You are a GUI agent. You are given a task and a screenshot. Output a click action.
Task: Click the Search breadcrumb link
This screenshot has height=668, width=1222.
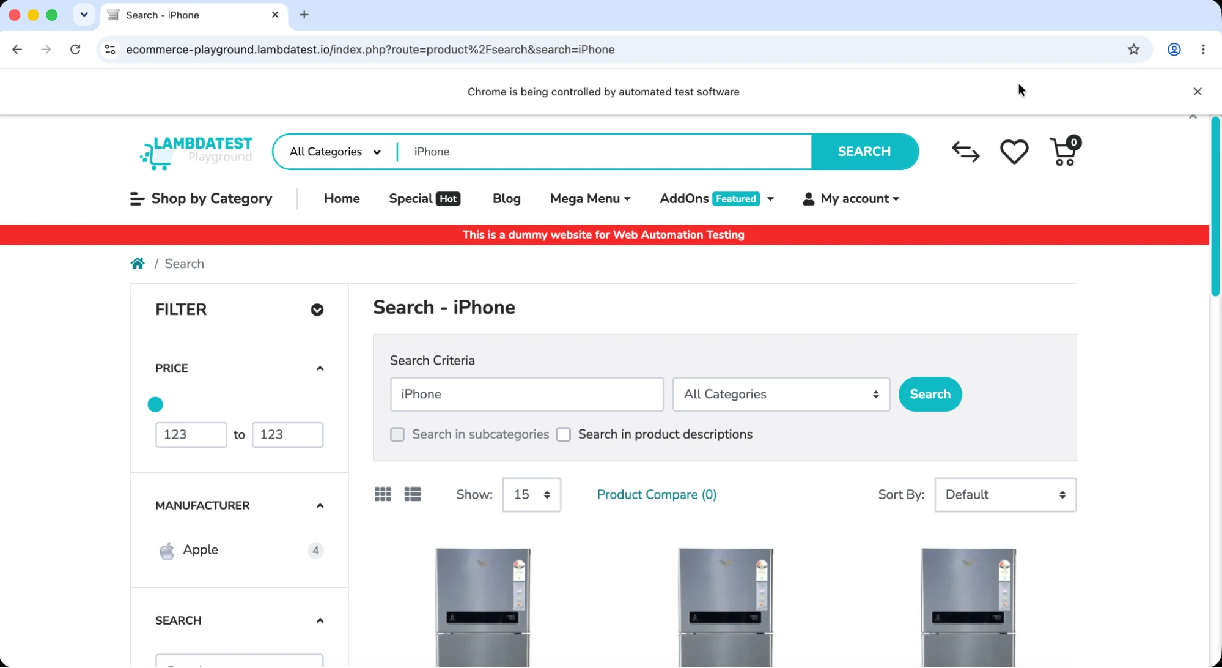(184, 264)
